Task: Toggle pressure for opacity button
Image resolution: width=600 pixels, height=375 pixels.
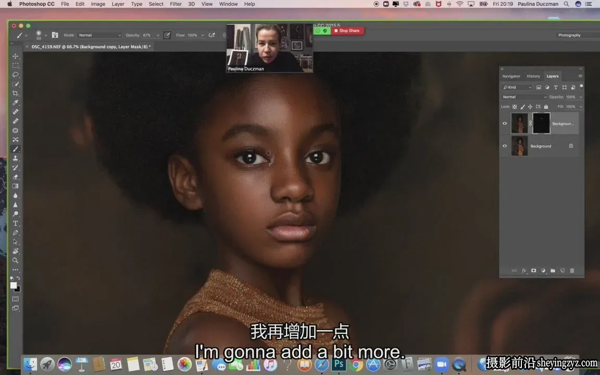Action: pyautogui.click(x=167, y=35)
